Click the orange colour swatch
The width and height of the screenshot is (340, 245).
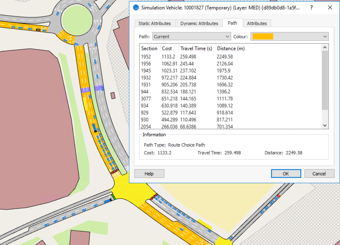point(263,37)
